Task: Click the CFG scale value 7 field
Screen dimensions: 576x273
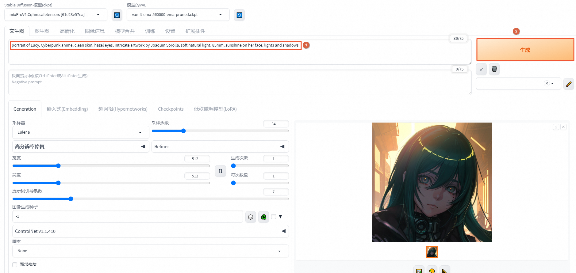Action: coord(276,192)
